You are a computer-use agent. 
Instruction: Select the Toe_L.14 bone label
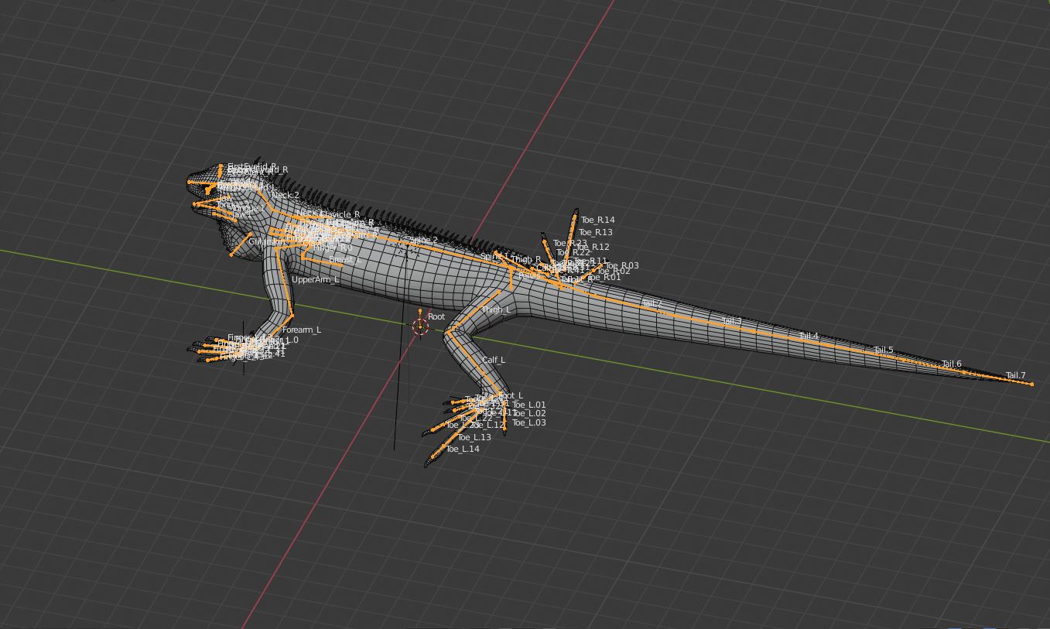pyautogui.click(x=463, y=449)
